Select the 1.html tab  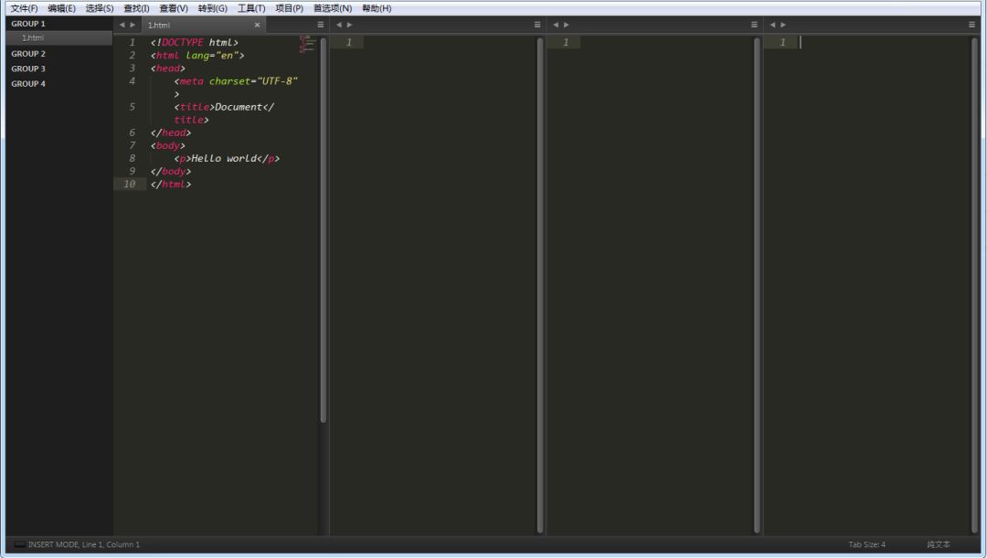203,25
